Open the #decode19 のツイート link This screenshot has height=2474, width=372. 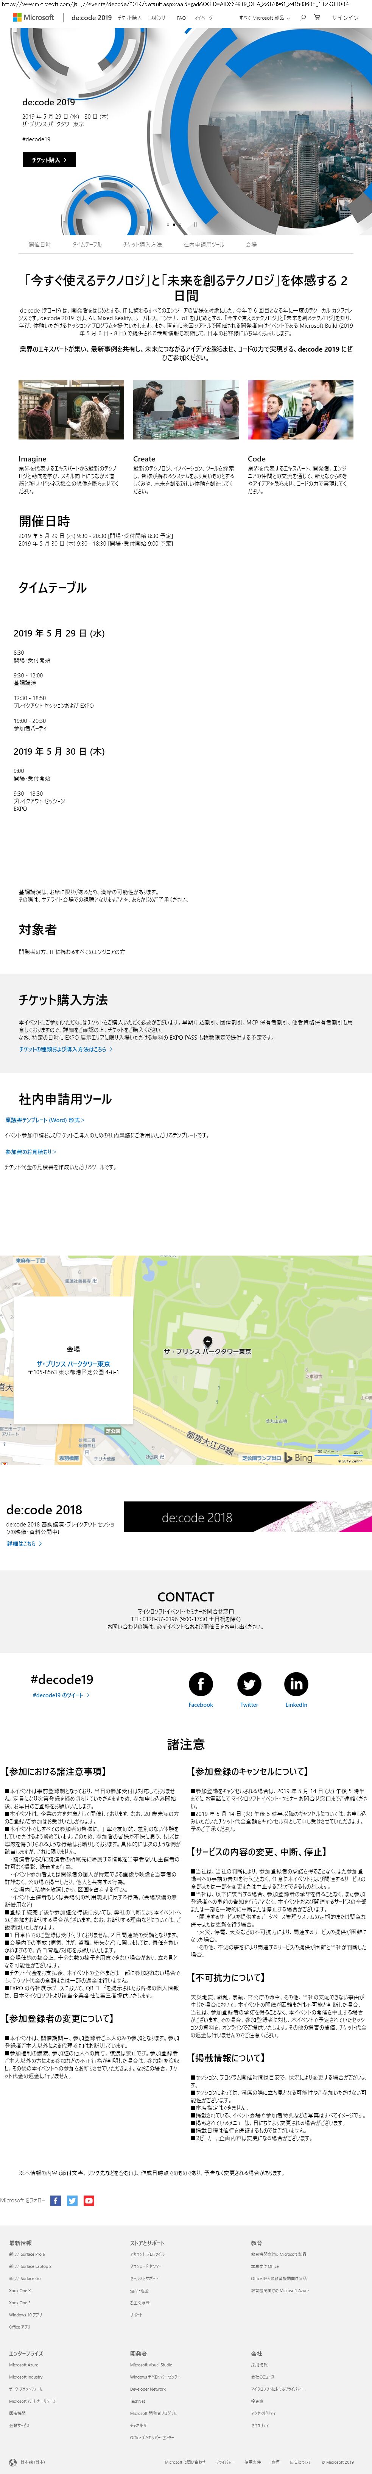pos(61,1695)
